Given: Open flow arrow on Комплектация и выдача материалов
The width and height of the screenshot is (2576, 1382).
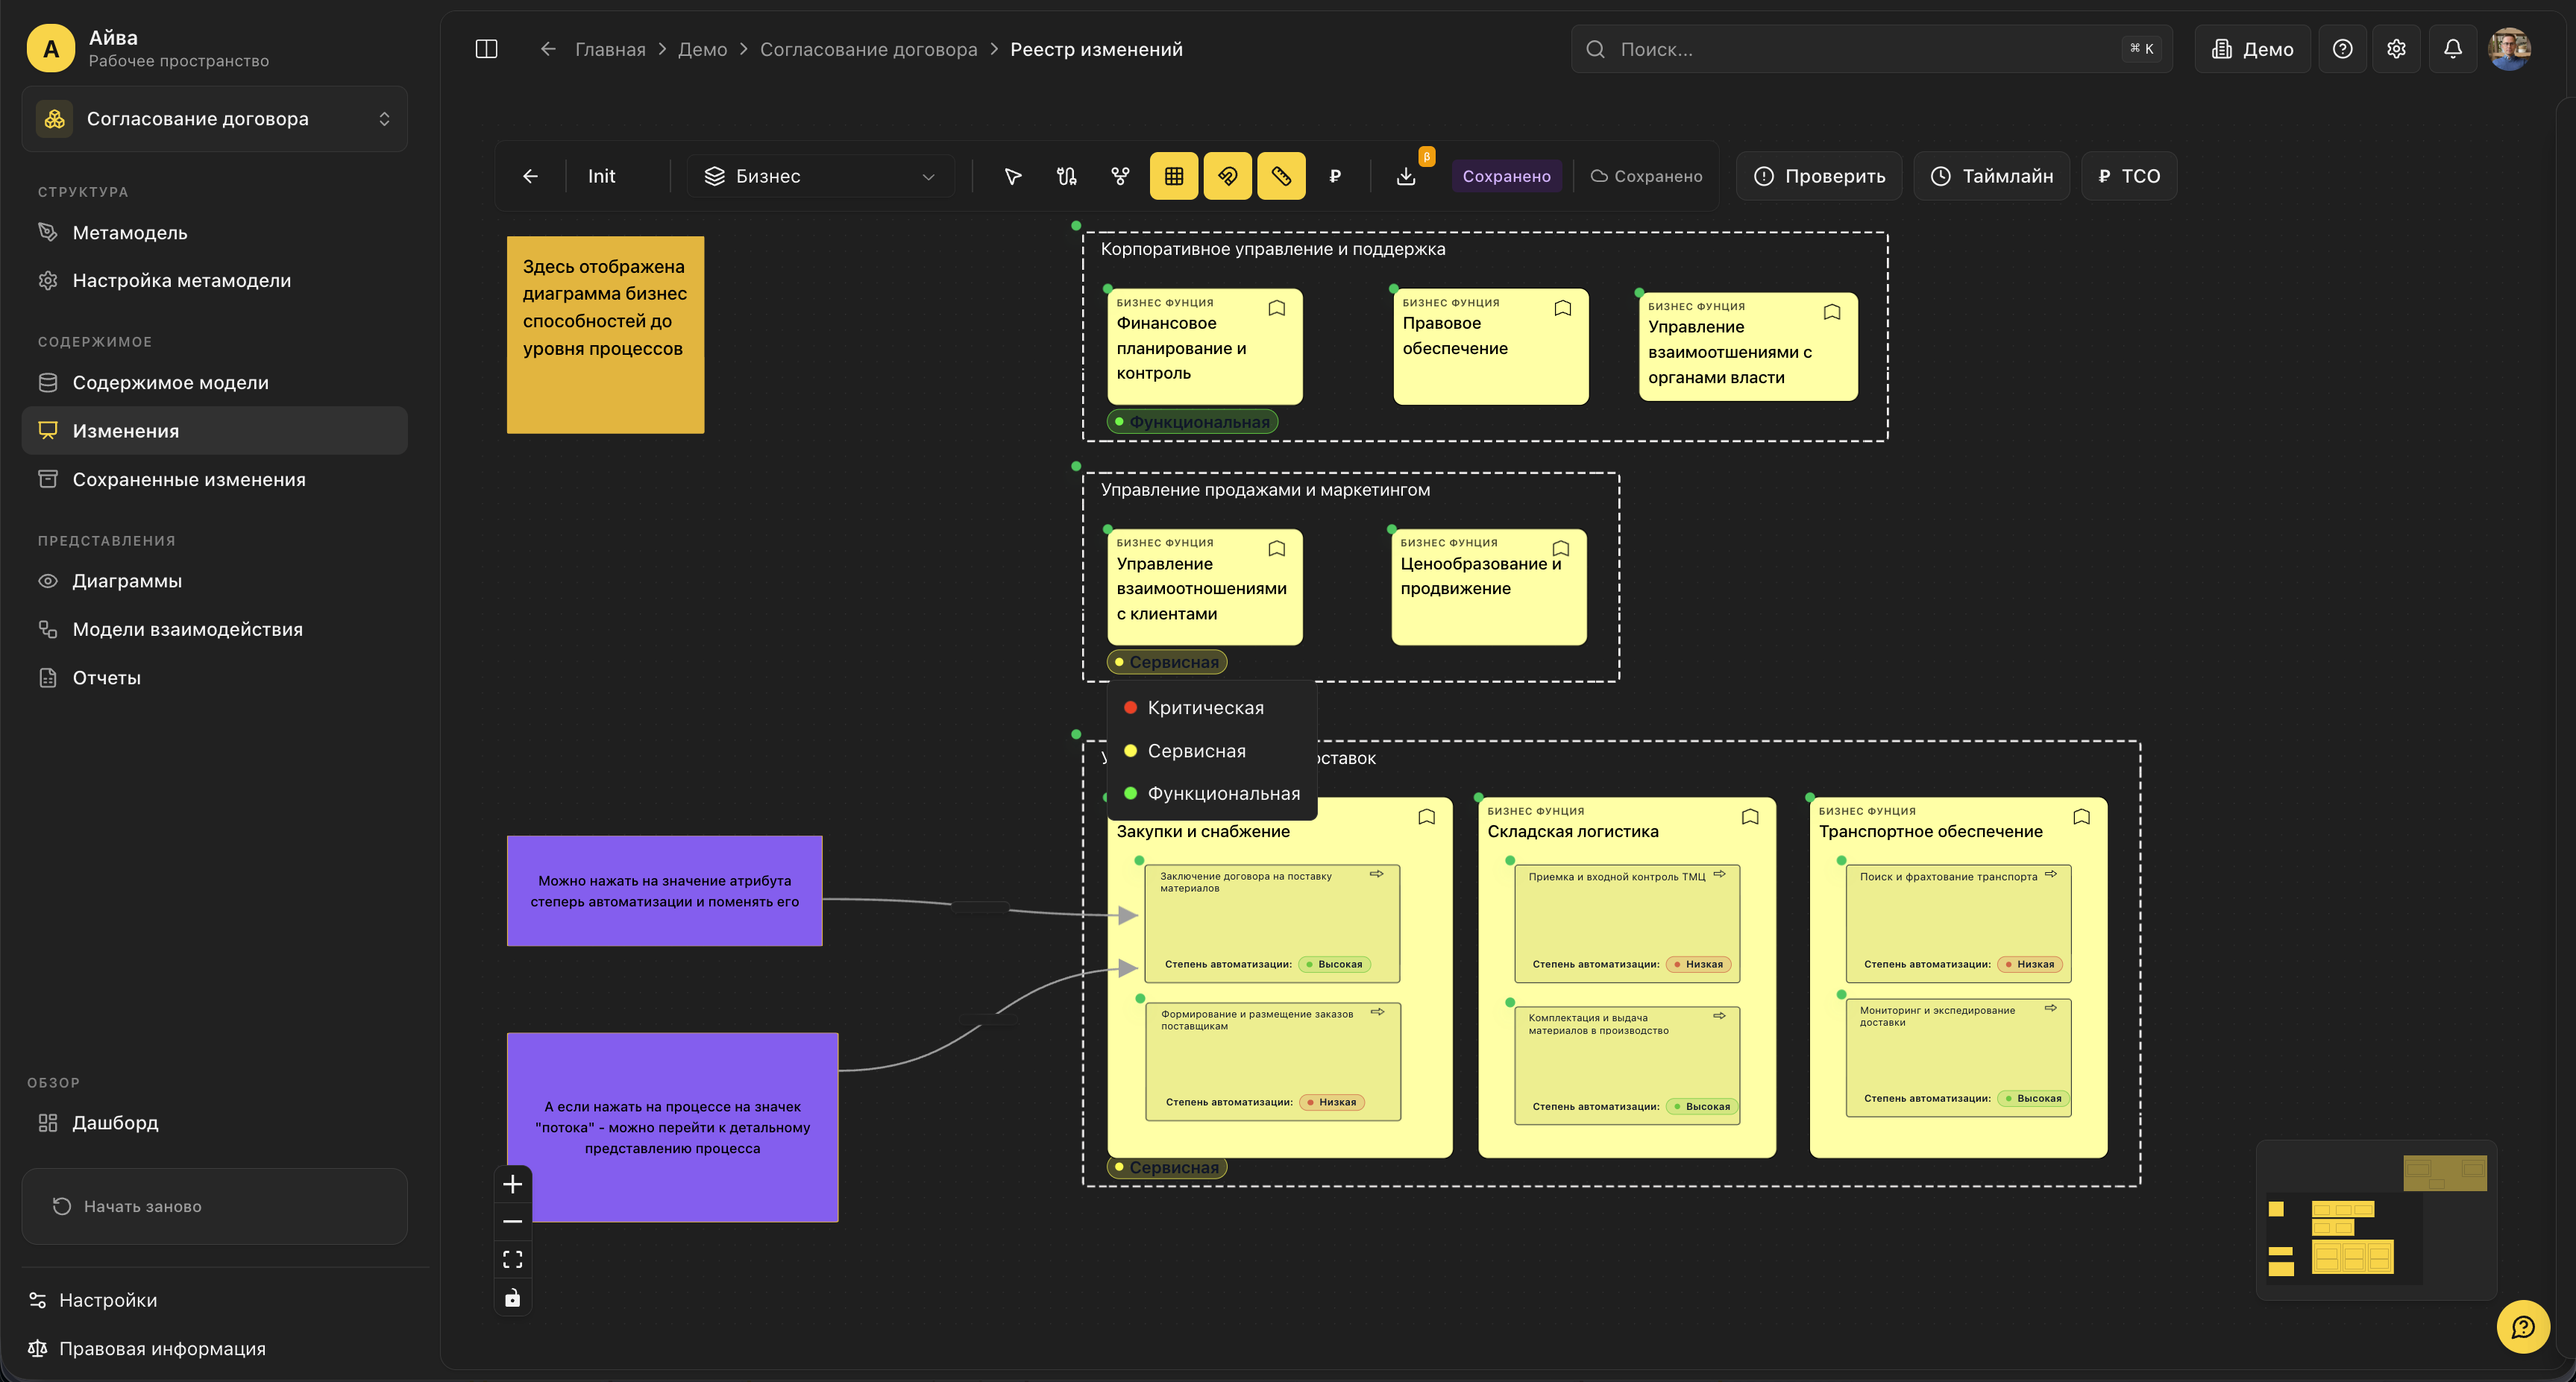Looking at the screenshot, I should pos(1720,1016).
